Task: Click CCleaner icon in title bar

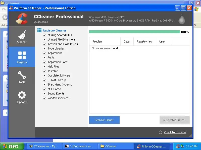Action: (x=11, y=8)
